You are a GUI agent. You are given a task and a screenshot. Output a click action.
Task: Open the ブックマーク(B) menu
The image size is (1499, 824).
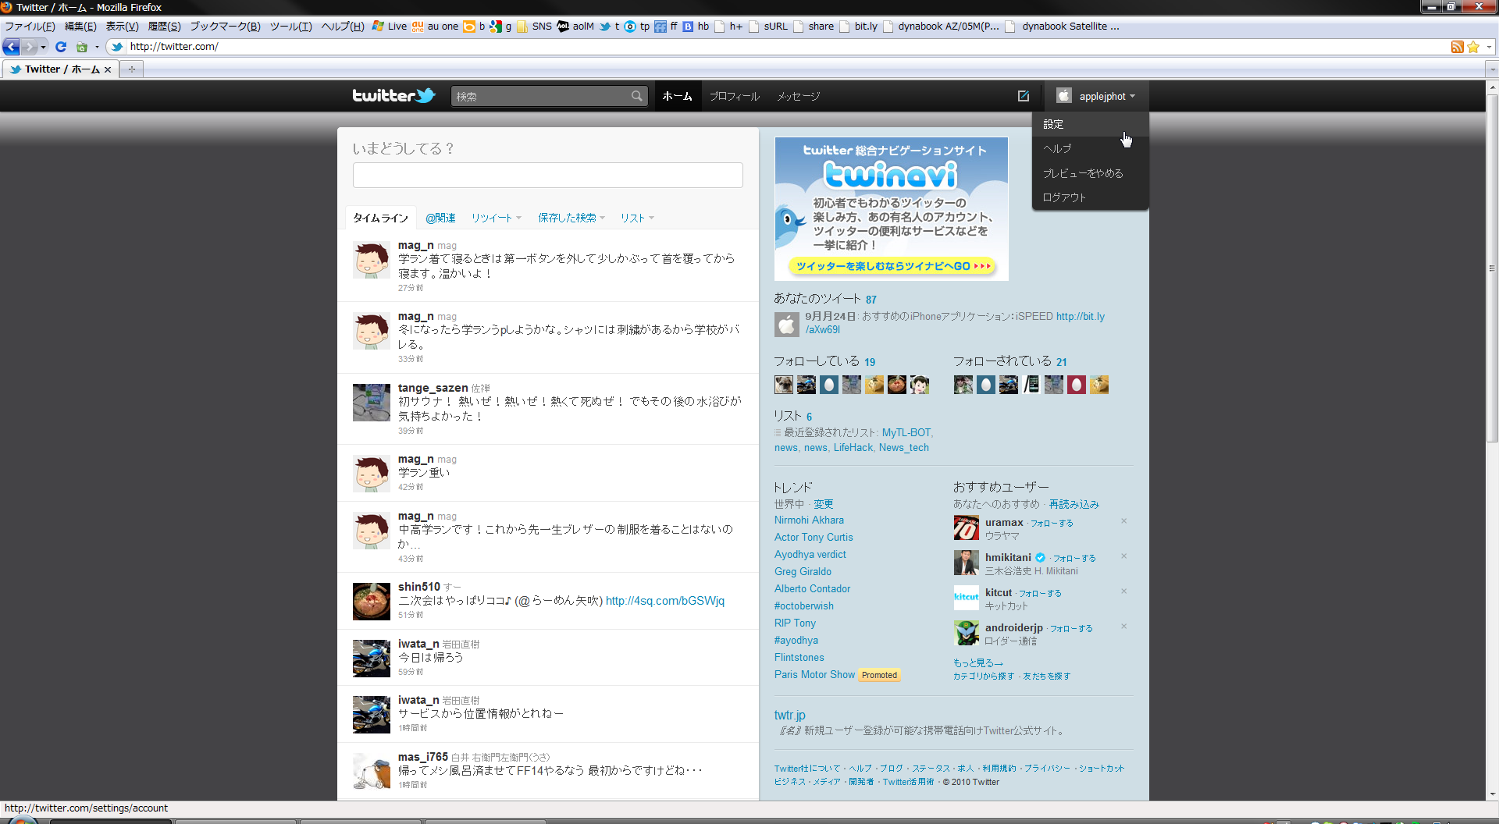tap(225, 27)
